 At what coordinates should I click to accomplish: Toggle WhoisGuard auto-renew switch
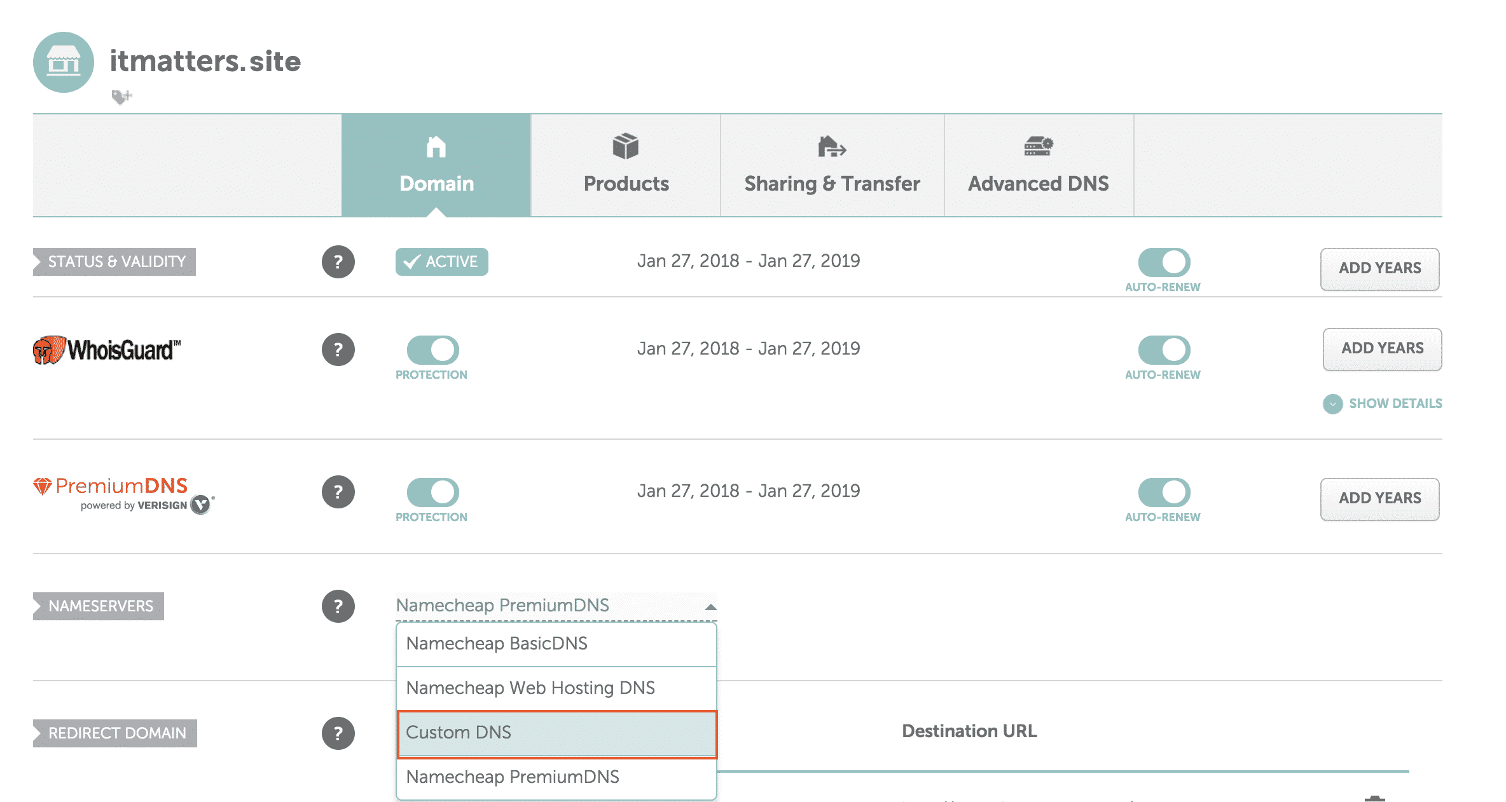click(x=1164, y=350)
